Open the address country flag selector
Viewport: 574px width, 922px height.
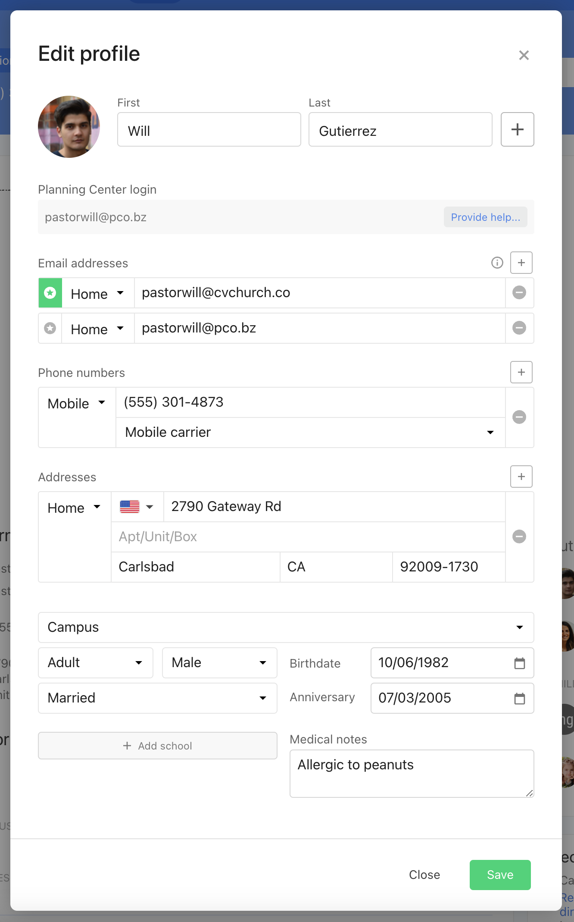[137, 507]
